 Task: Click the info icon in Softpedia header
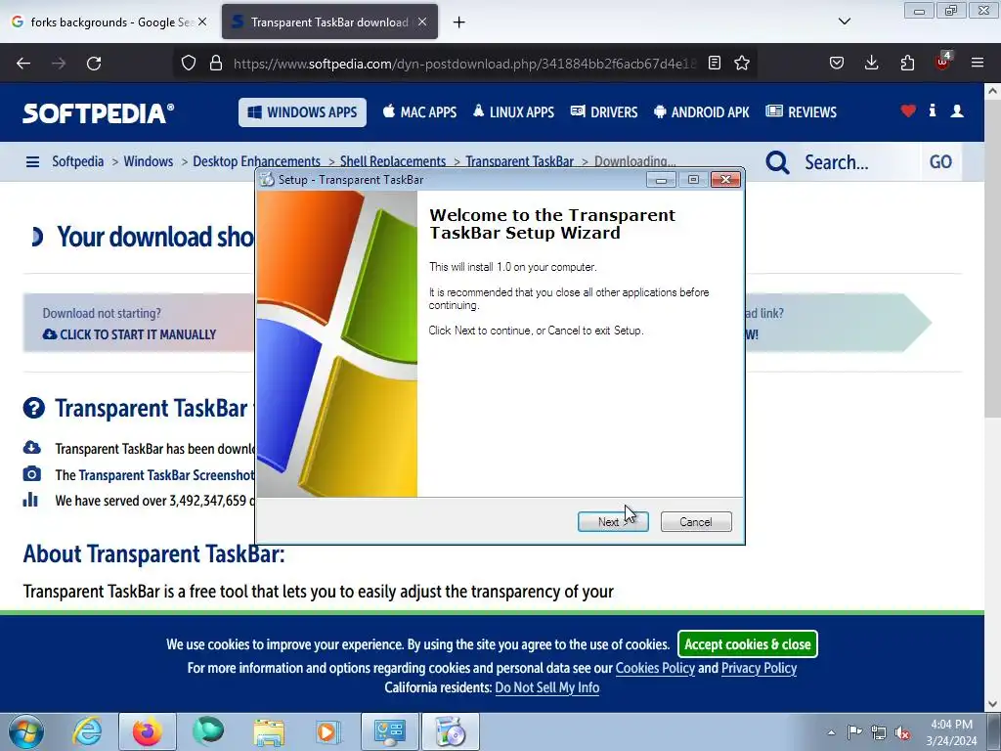coord(933,110)
